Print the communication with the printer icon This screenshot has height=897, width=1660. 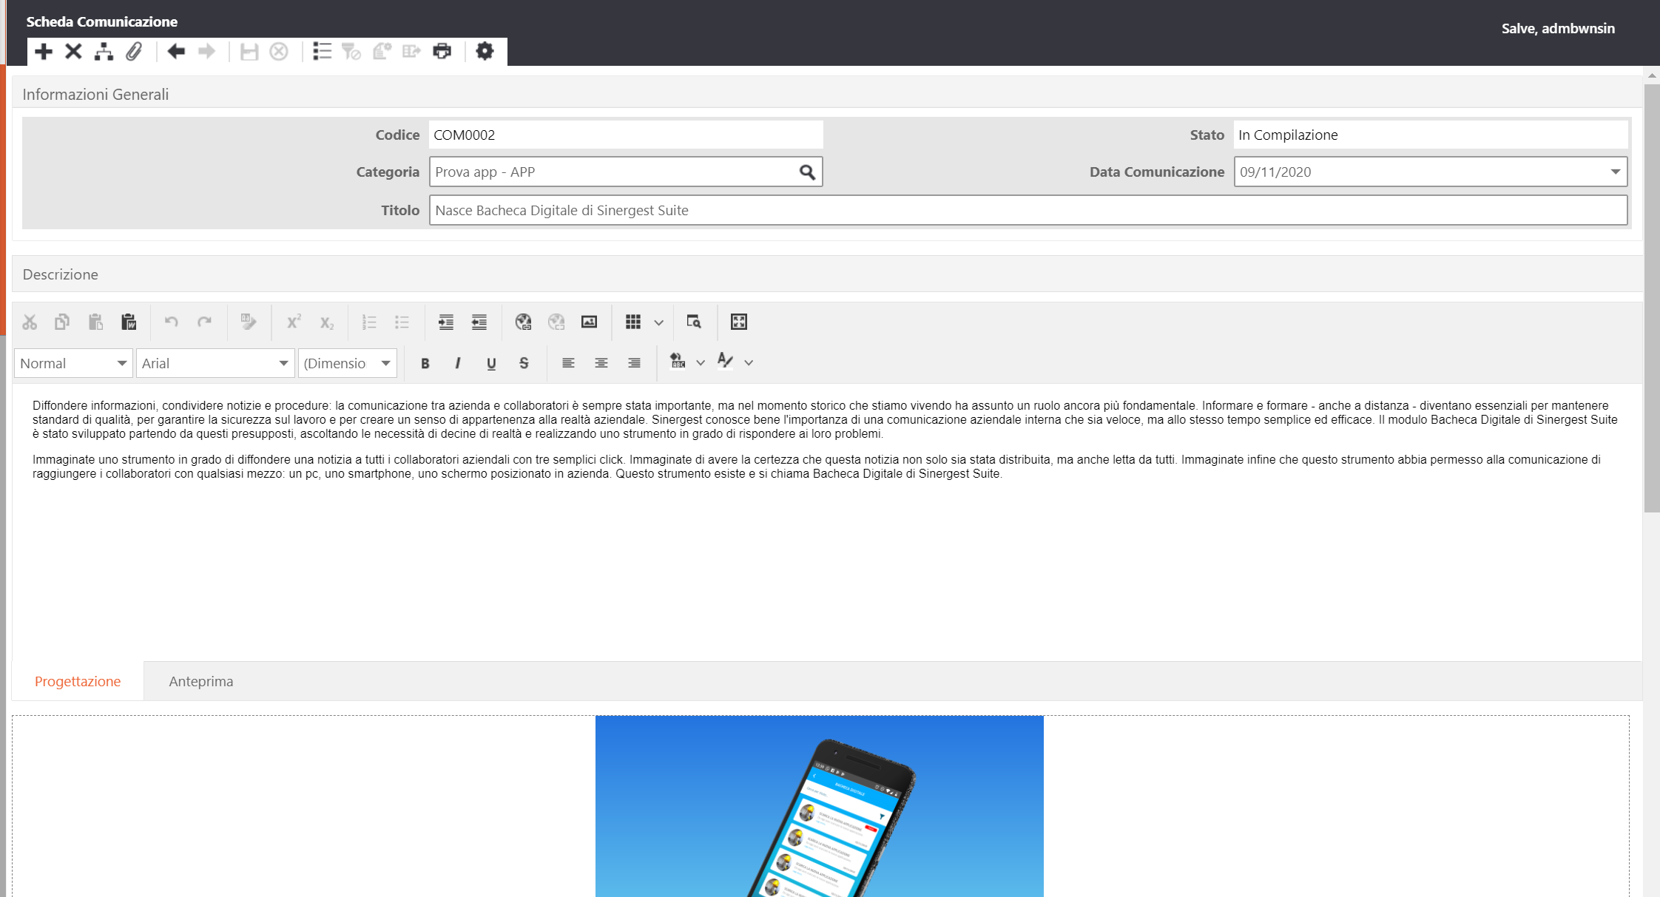coord(442,51)
